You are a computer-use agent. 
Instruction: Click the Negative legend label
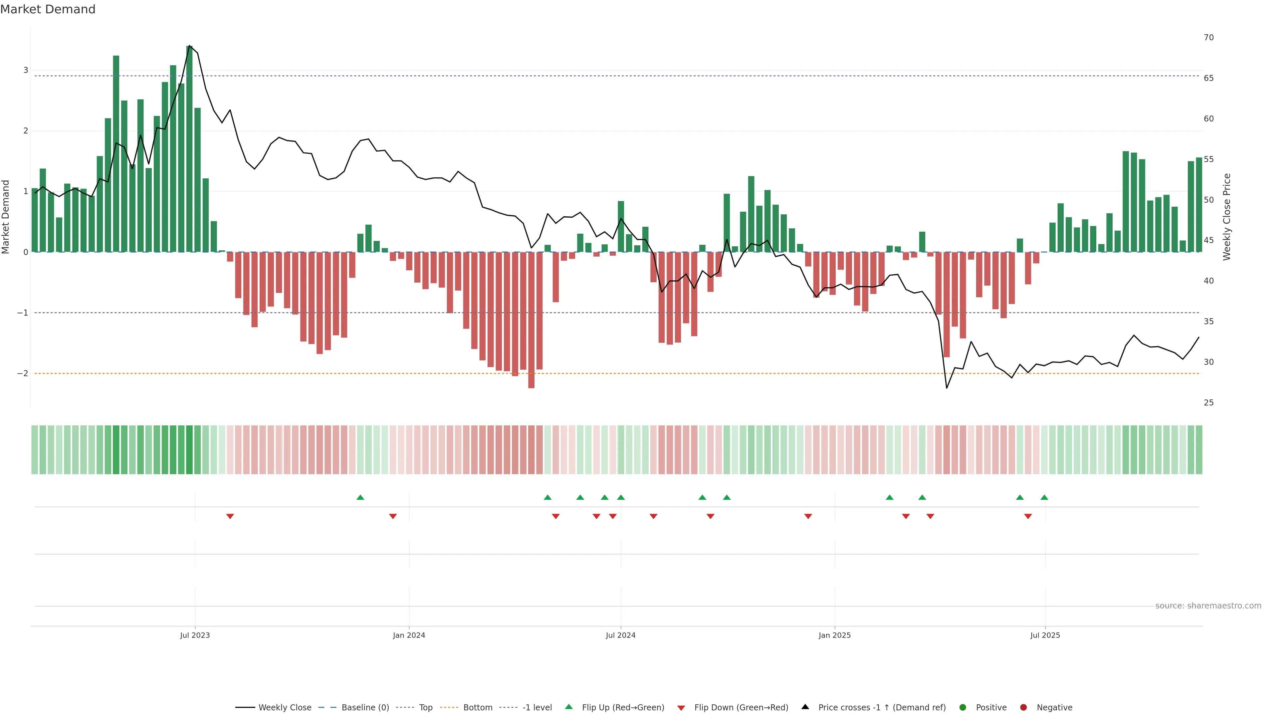coord(1054,708)
